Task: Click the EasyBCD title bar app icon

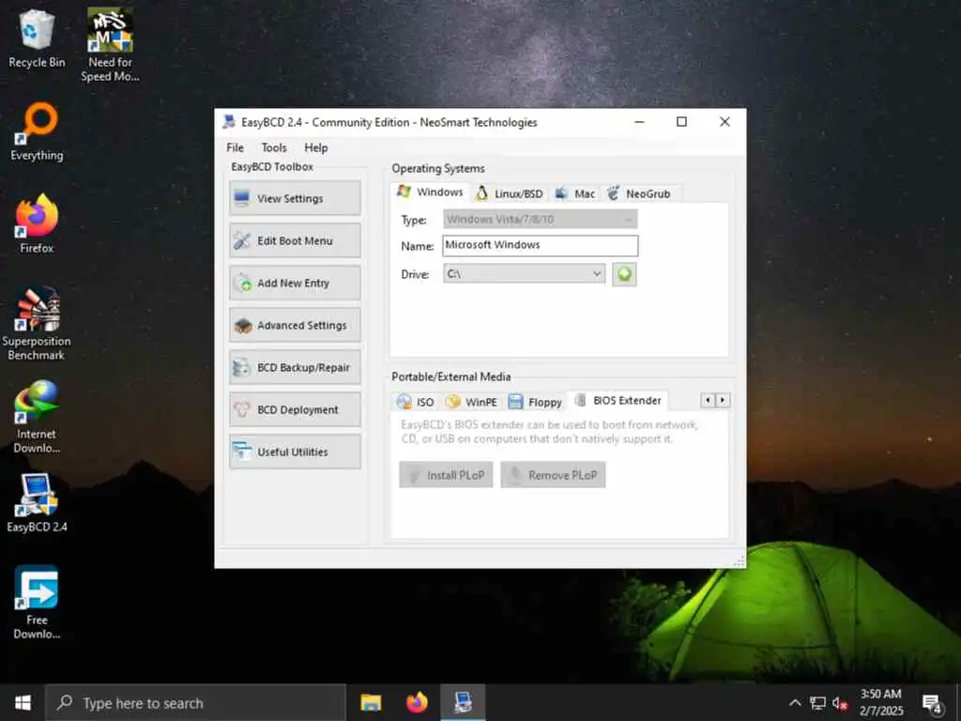Action: click(x=229, y=121)
